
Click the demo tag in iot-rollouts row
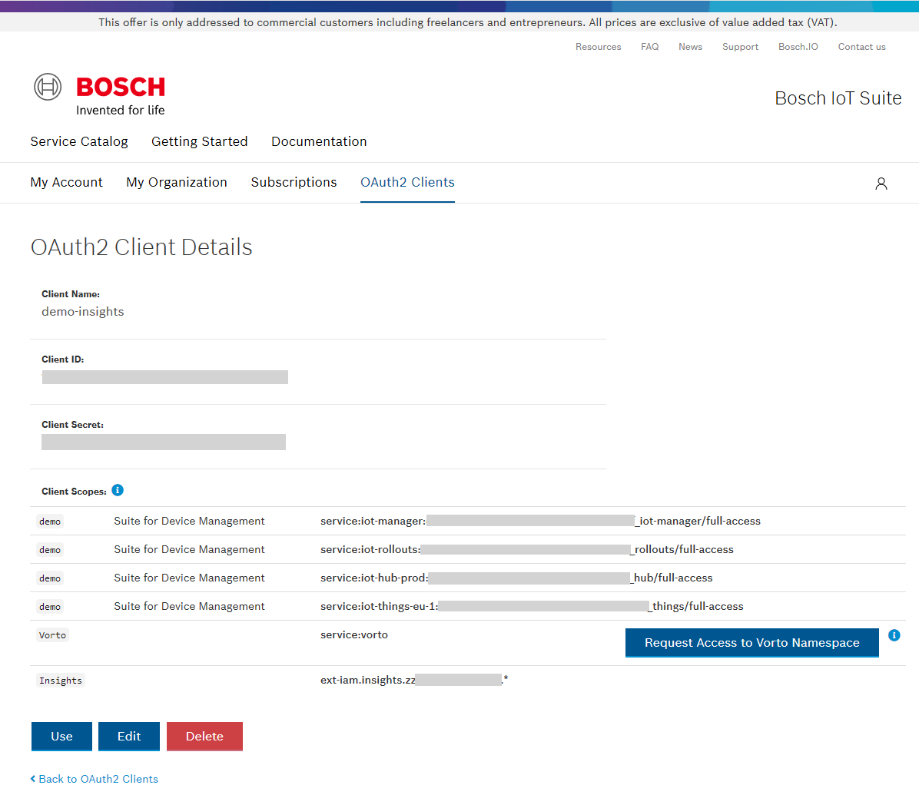50,549
